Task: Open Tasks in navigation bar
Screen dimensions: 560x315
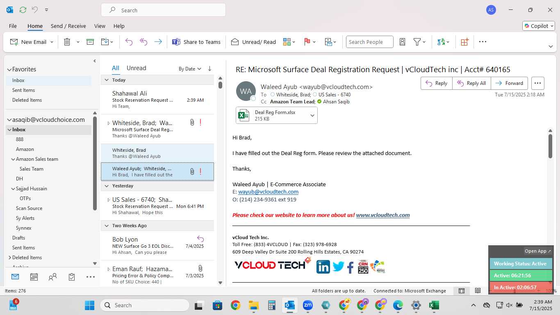Action: tap(72, 277)
